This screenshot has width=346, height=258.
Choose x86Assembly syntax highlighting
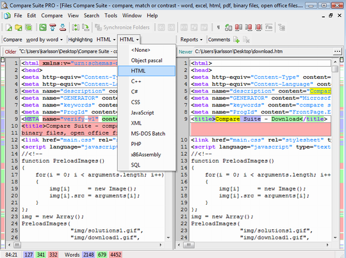coord(147,154)
